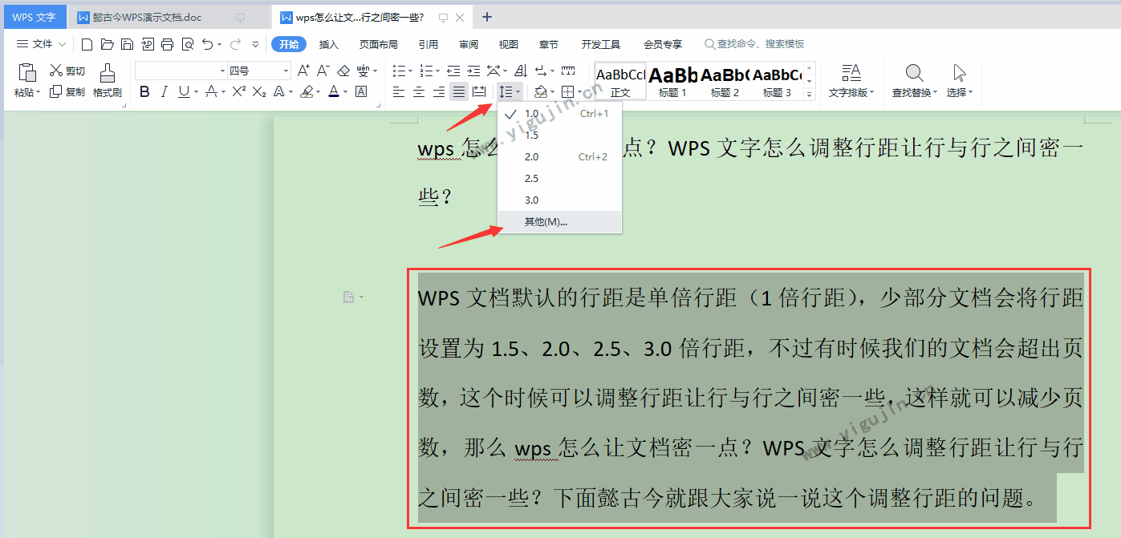Image resolution: width=1121 pixels, height=538 pixels.
Task: Expand the styles gallery more arrow
Action: [809, 94]
